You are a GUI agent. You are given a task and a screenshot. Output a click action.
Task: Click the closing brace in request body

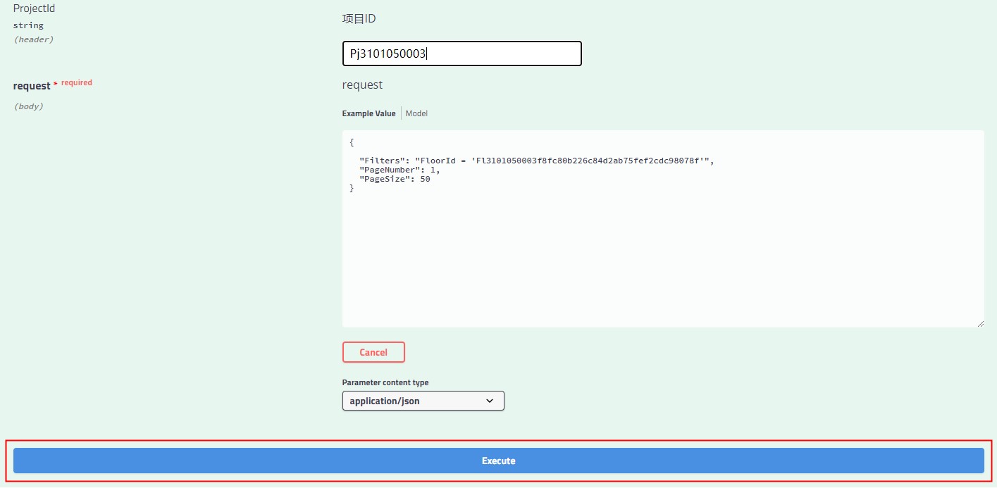click(352, 188)
